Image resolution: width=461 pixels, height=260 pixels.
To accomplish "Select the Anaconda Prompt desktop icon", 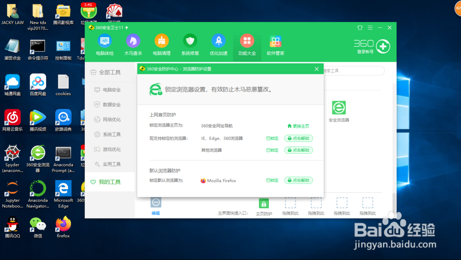I will click(x=63, y=159).
